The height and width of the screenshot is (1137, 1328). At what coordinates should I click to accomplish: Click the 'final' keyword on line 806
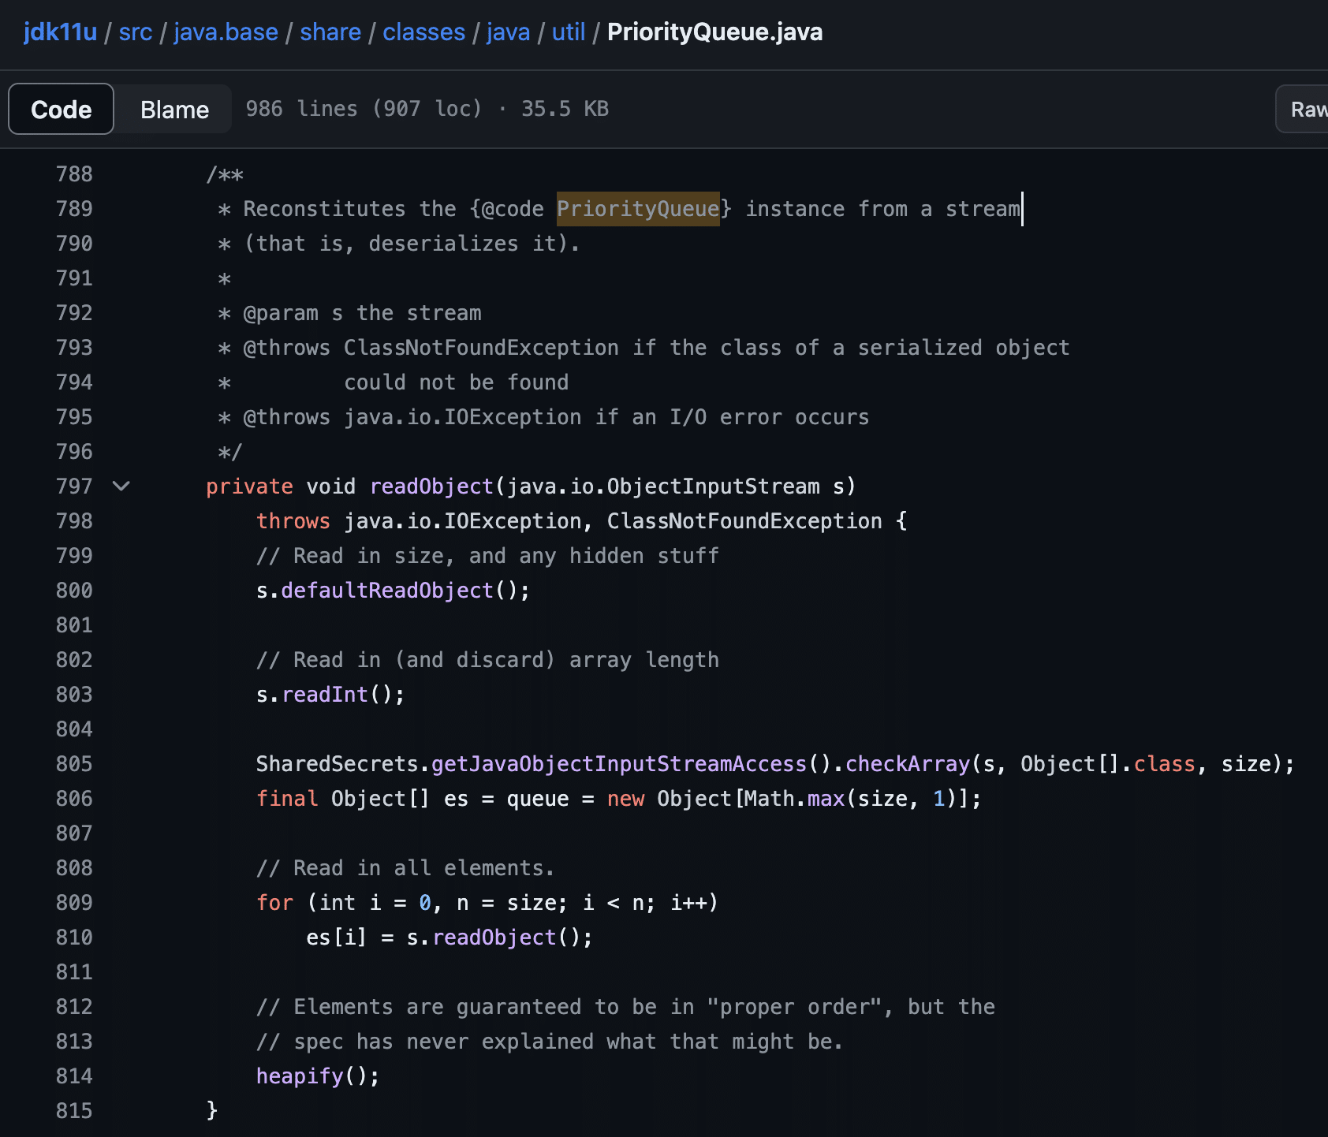coord(287,798)
